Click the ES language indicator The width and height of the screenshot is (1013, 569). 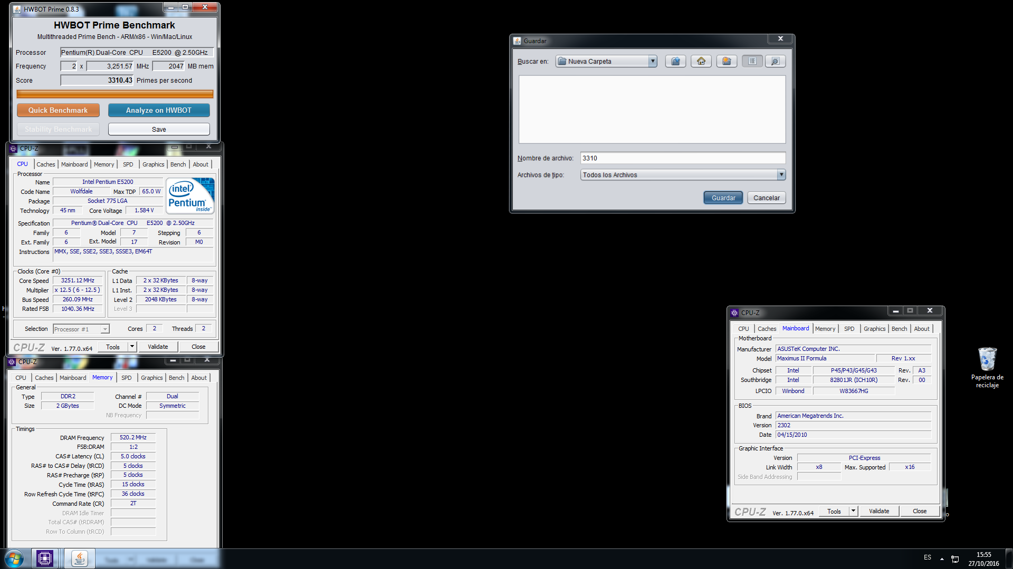pyautogui.click(x=928, y=557)
